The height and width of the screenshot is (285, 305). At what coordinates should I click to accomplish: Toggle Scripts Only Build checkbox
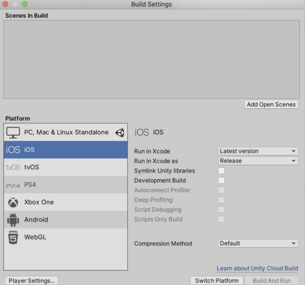point(221,219)
